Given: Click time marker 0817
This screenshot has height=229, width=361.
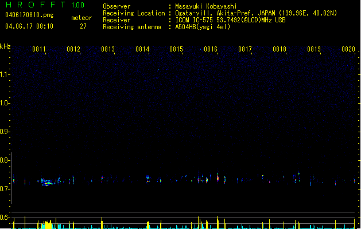Looking at the screenshot, I should pyautogui.click(x=245, y=49).
